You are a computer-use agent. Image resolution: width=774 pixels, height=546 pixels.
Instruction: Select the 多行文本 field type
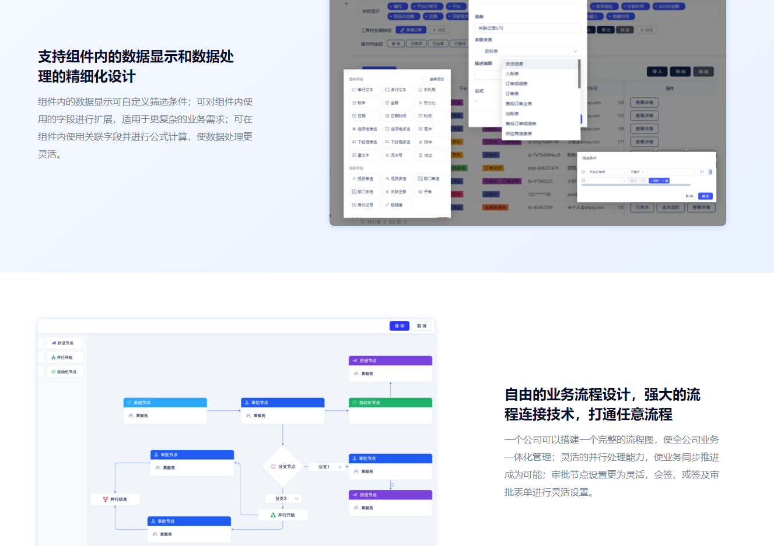pyautogui.click(x=398, y=90)
